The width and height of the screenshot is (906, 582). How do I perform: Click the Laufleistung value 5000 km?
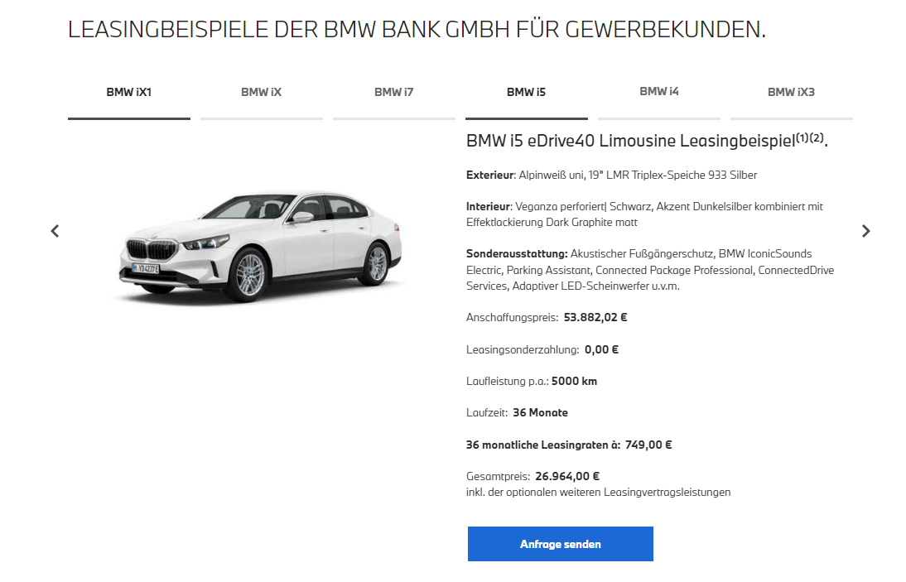click(x=575, y=382)
